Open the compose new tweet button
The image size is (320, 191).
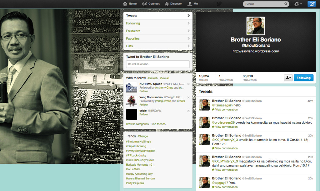pyautogui.click(x=312, y=4)
